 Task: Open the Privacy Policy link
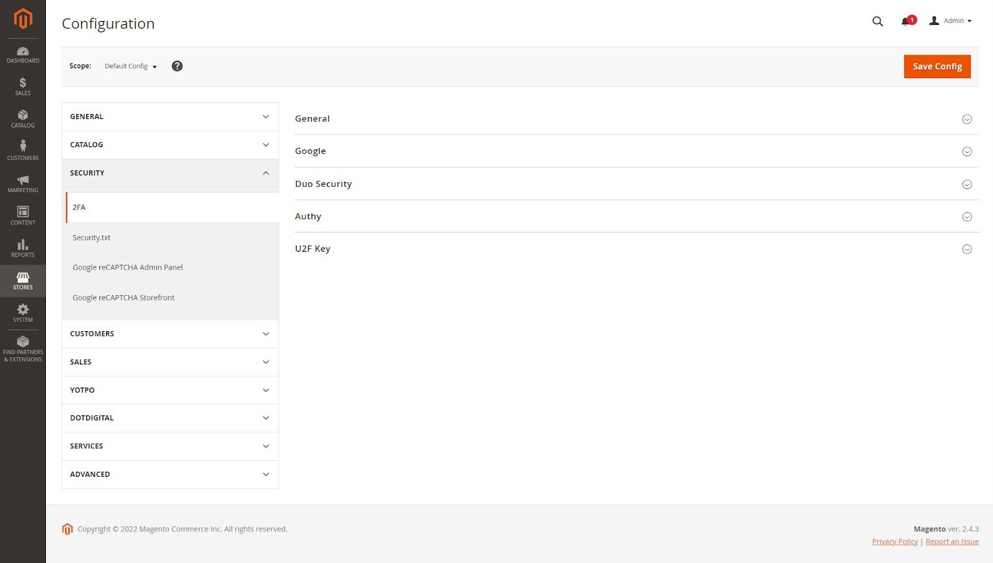tap(895, 541)
